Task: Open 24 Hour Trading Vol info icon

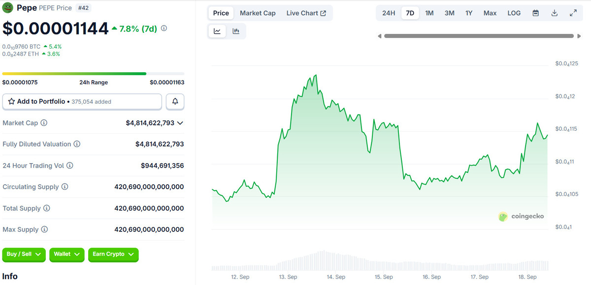Action: pos(70,166)
